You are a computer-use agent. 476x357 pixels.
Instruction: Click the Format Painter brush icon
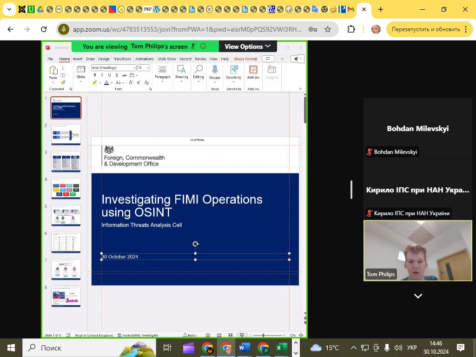(x=63, y=82)
